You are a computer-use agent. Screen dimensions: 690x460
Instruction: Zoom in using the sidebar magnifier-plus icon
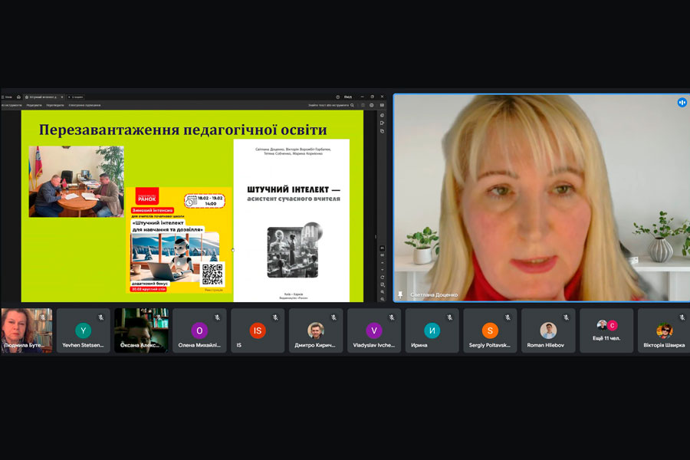(x=382, y=292)
